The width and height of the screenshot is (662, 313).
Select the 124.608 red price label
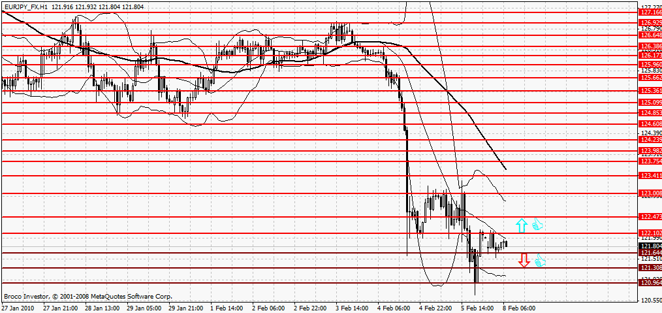(x=651, y=124)
